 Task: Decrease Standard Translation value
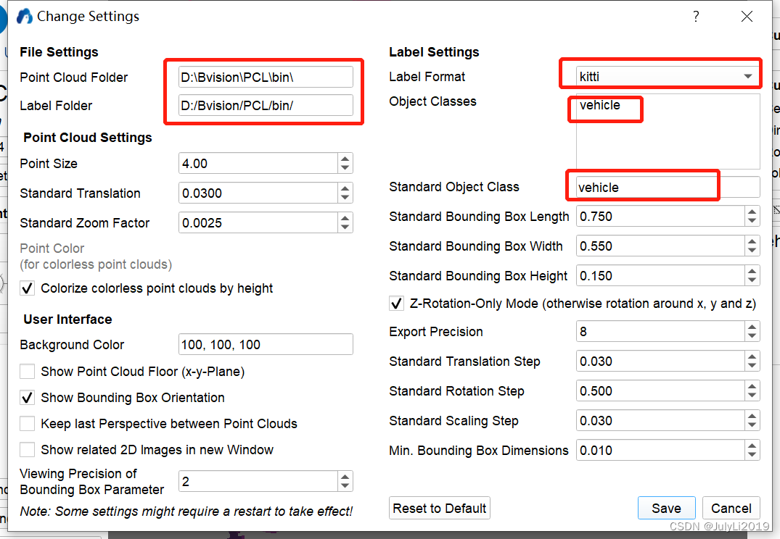(x=345, y=199)
